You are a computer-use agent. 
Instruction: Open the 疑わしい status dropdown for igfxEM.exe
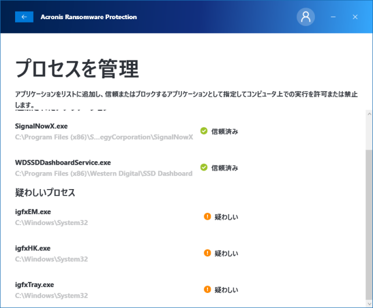pos(226,217)
